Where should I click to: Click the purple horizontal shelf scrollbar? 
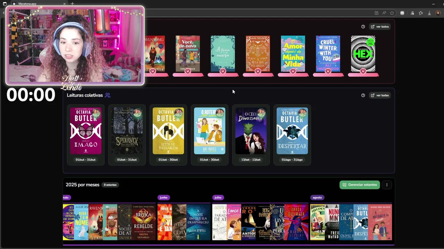click(x=228, y=245)
